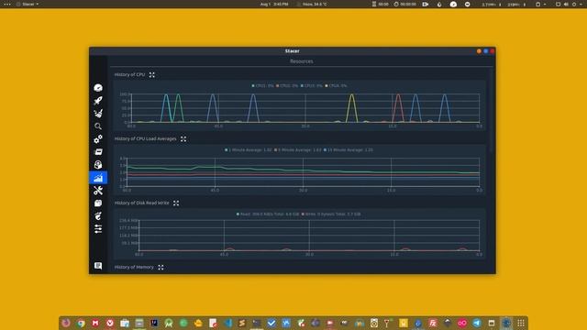Image resolution: width=587 pixels, height=330 pixels.
Task: Toggle the 5 Minute Average legend entry
Action: (x=298, y=150)
